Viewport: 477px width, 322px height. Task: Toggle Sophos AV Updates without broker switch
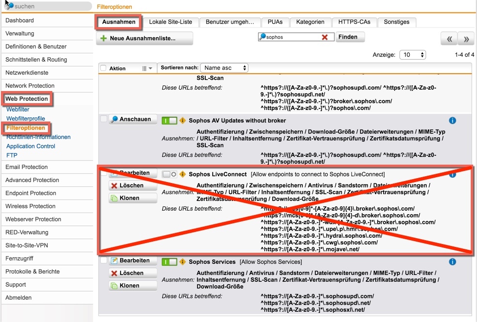coord(169,121)
